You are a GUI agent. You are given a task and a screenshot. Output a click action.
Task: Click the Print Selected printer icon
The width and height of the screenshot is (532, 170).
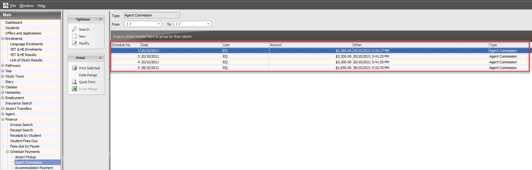pyautogui.click(x=74, y=68)
